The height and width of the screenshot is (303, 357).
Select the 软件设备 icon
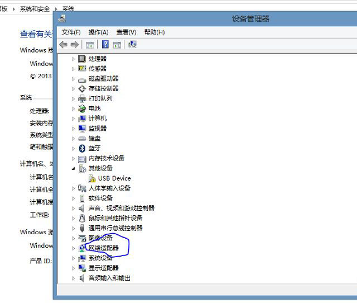tap(82, 198)
